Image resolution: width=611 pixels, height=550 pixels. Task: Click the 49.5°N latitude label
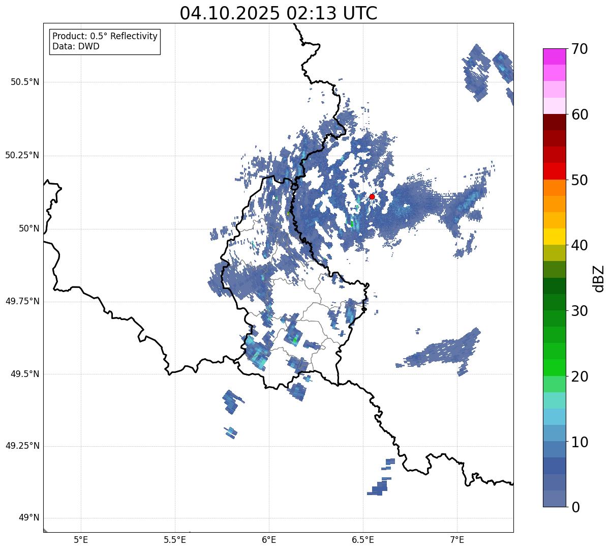(x=24, y=374)
